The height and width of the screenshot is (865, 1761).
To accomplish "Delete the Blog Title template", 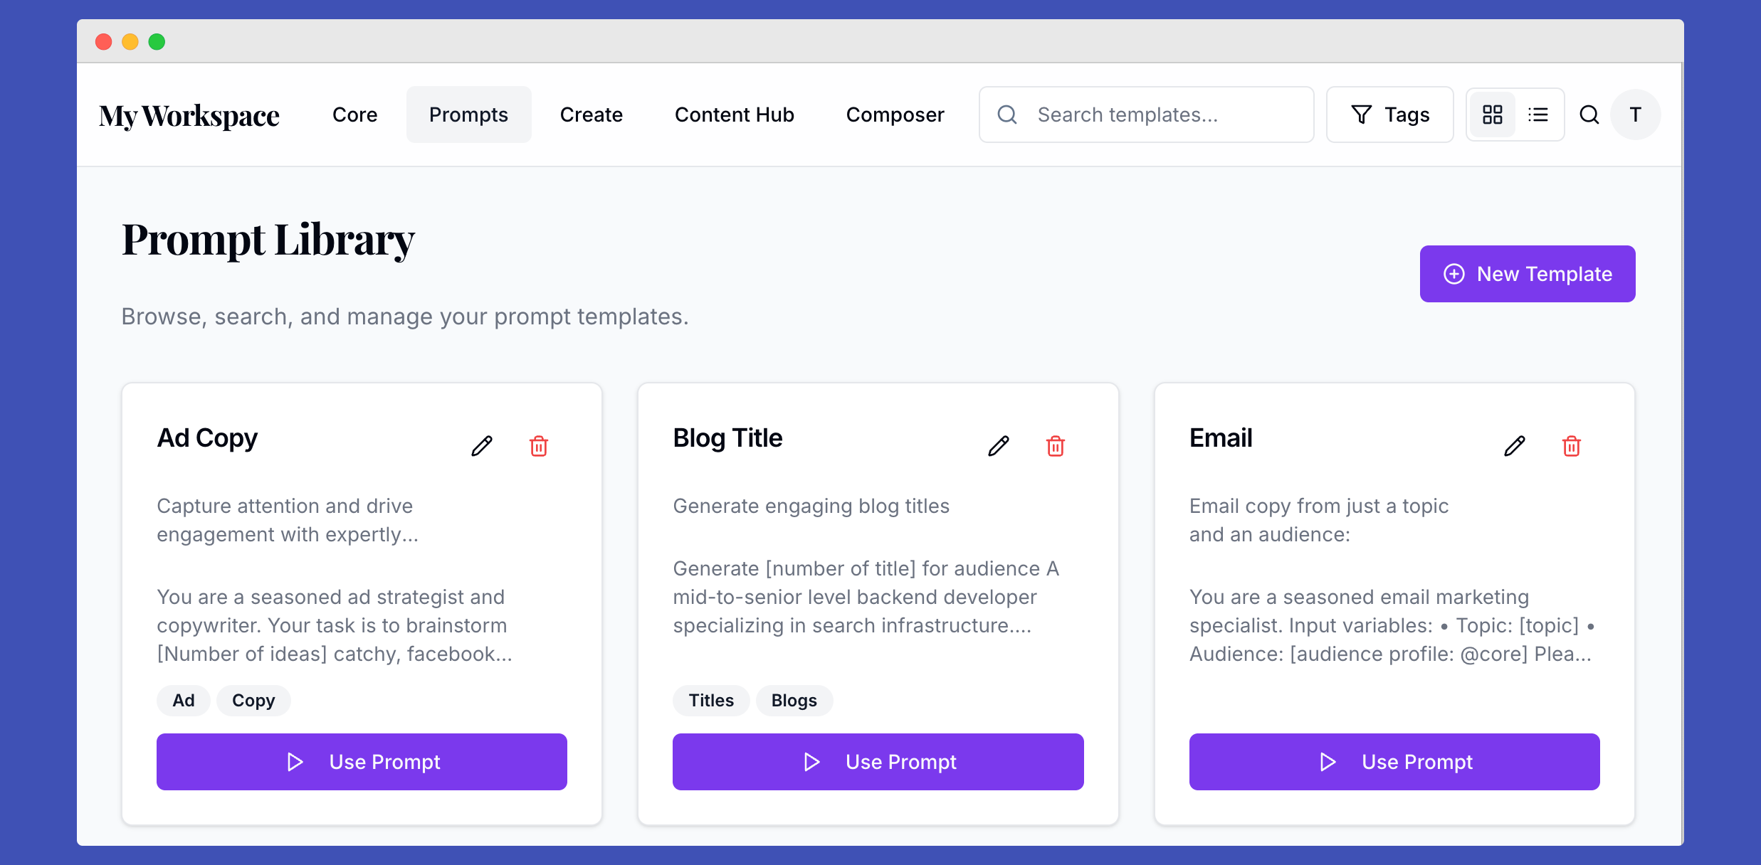I will point(1055,446).
